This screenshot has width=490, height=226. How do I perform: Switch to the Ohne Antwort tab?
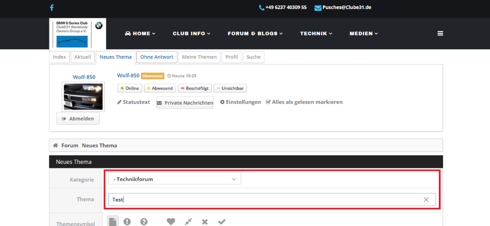[x=157, y=57]
